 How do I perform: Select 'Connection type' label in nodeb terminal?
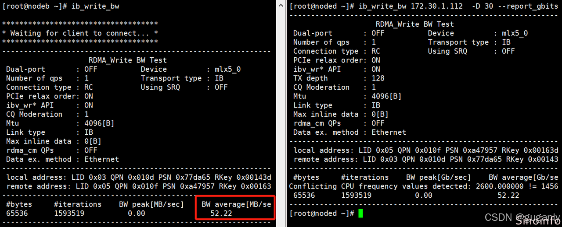click(39, 87)
